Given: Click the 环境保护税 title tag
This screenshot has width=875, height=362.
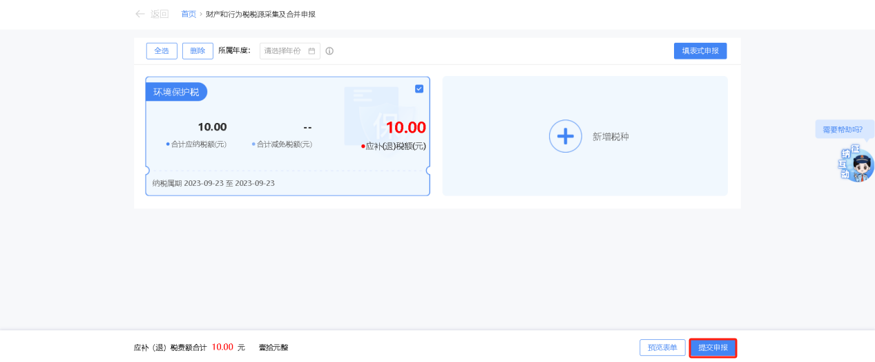Looking at the screenshot, I should (176, 92).
